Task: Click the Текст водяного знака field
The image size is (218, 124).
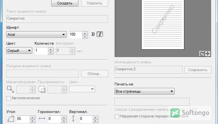Action: [x=57, y=19]
